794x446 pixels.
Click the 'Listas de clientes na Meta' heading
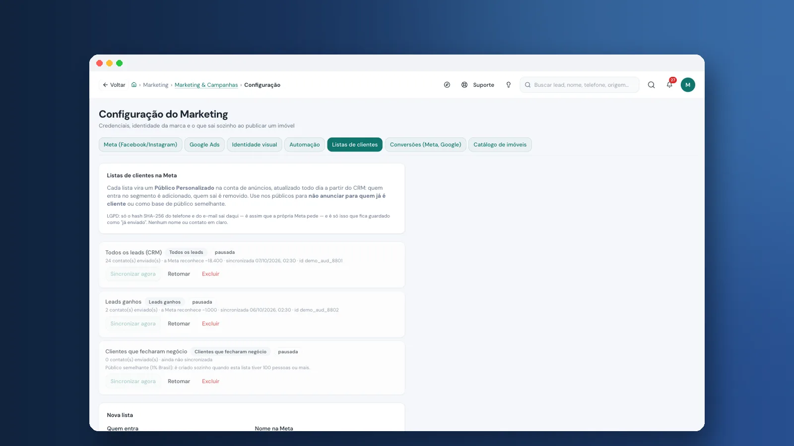click(x=142, y=175)
